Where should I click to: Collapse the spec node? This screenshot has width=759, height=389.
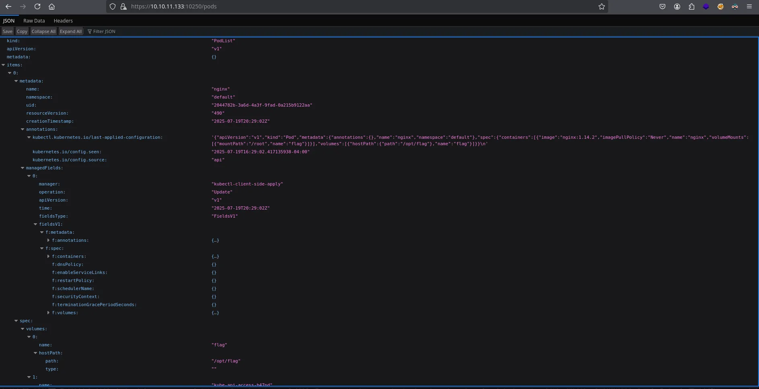[x=16, y=321]
